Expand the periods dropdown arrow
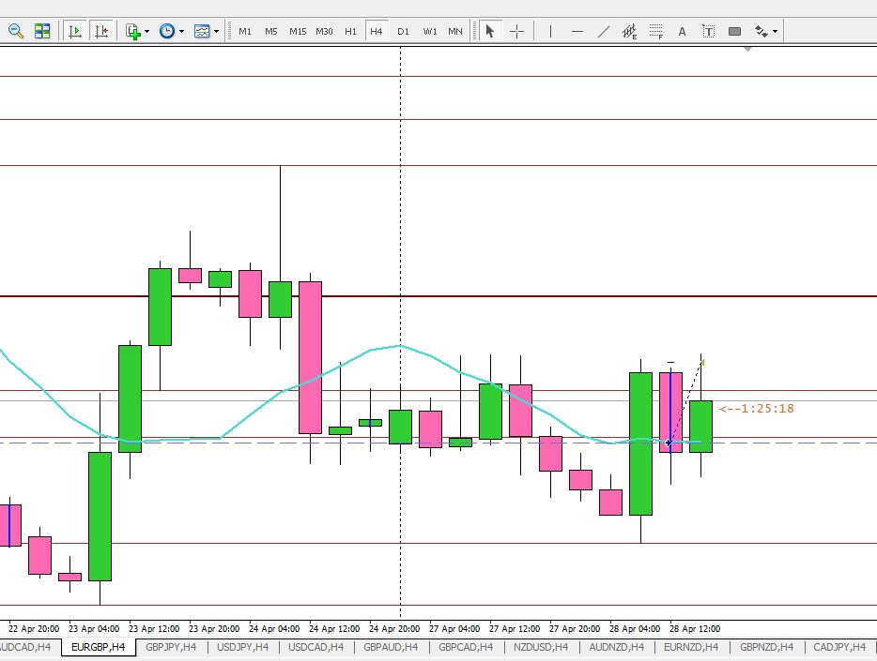Viewport: 877px width, 661px height. click(182, 32)
